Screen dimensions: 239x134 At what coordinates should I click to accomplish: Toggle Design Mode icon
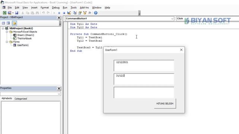[x=69, y=13]
